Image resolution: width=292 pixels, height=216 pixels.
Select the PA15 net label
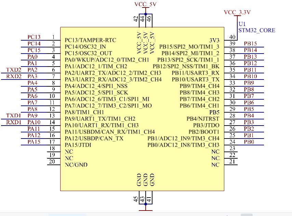point(34,142)
